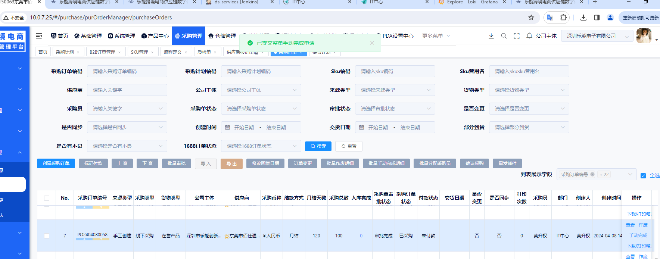
Task: Open the 是否同步 dropdown
Action: (127, 127)
